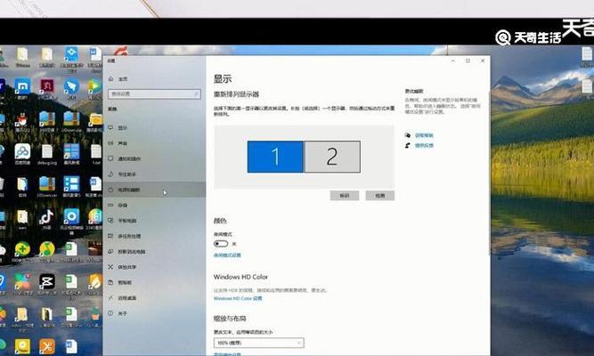Open 存储 storage in the sidebar
Image resolution: width=594 pixels, height=356 pixels.
[x=154, y=206]
